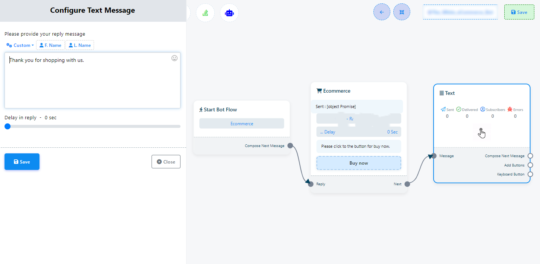This screenshot has width=540, height=264.
Task: Click the Keyboard Button output connector
Action: pos(530,174)
